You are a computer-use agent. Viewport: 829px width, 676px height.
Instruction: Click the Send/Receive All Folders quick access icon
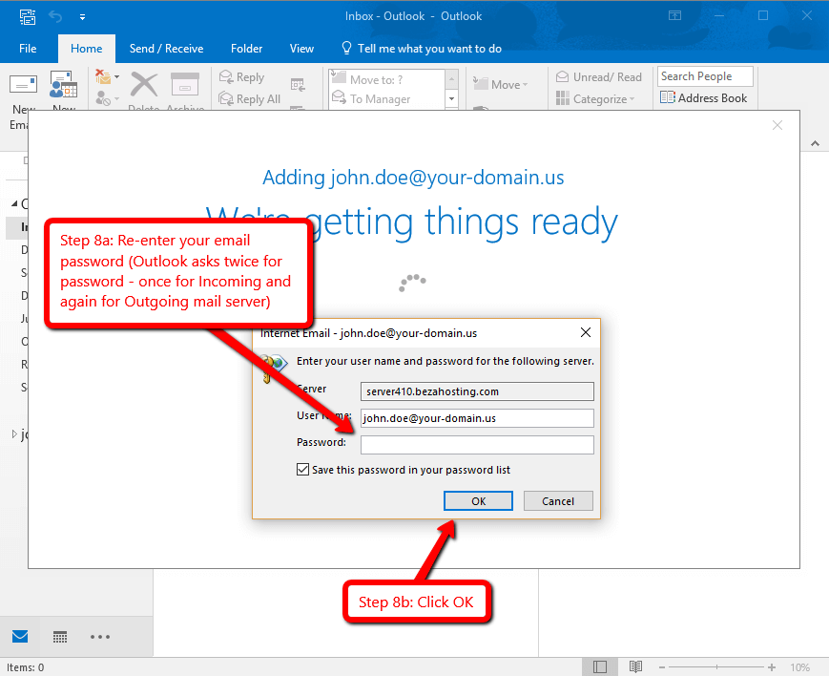pyautogui.click(x=28, y=16)
